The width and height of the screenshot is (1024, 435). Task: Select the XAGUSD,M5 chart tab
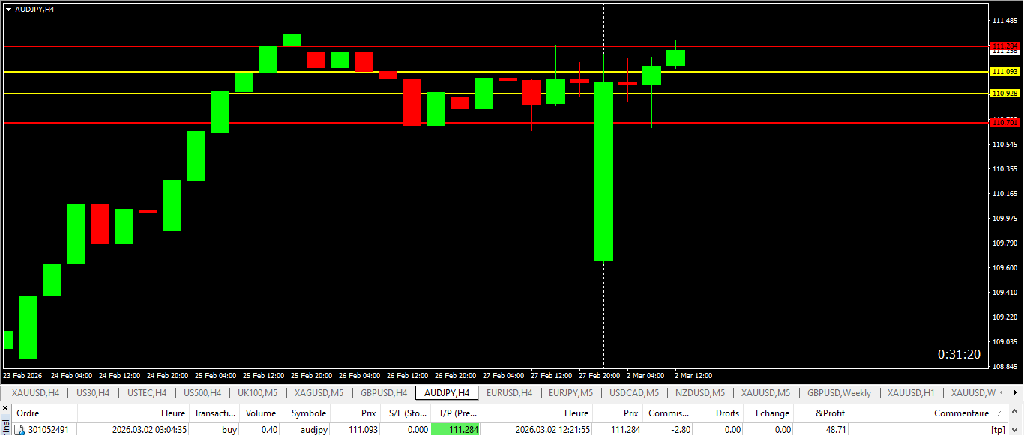coord(319,392)
